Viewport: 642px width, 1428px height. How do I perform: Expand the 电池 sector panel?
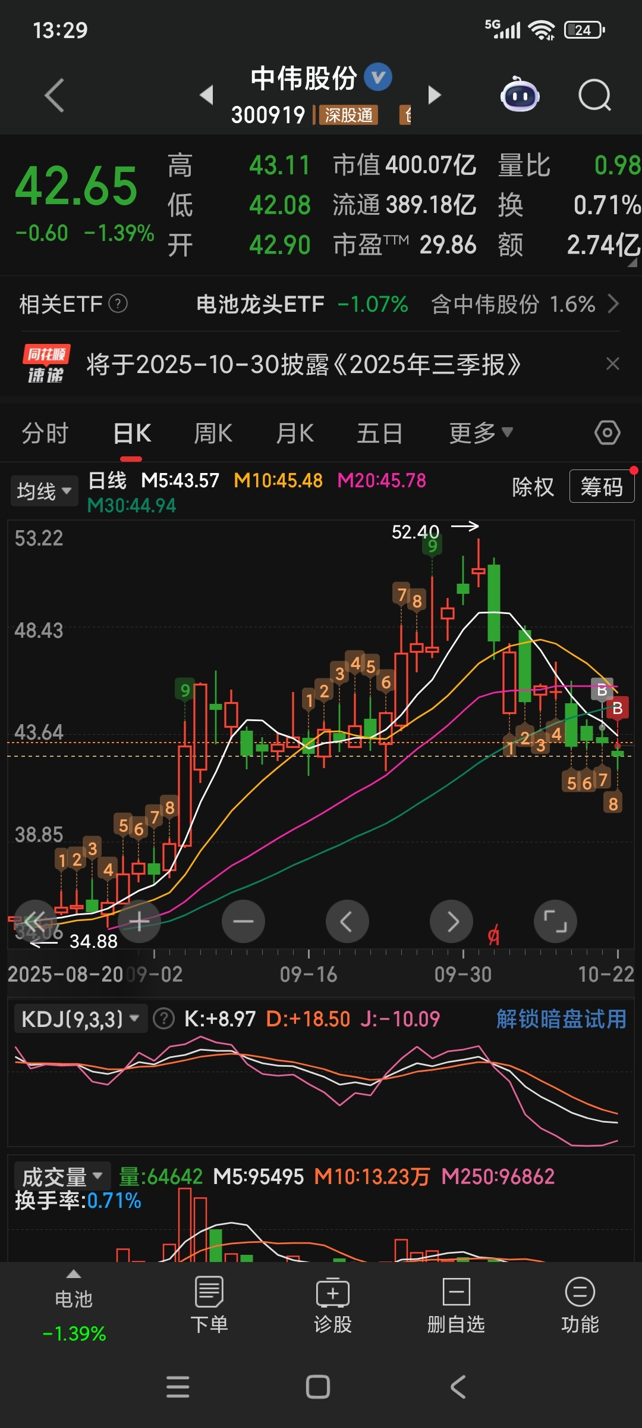[x=74, y=1307]
